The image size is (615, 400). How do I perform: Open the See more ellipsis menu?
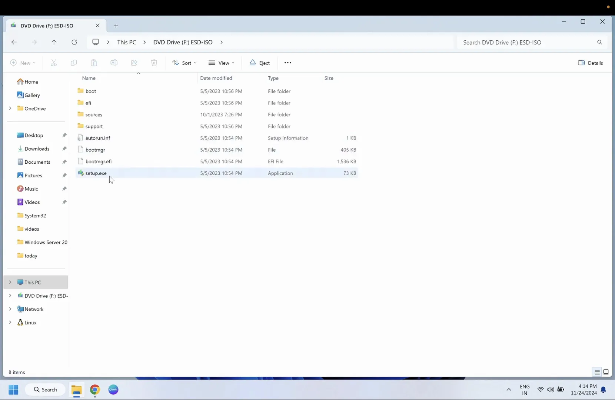288,63
